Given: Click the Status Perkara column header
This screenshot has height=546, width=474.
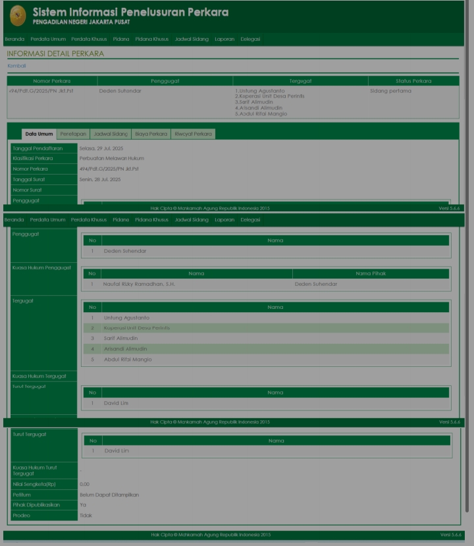Looking at the screenshot, I should (x=413, y=81).
